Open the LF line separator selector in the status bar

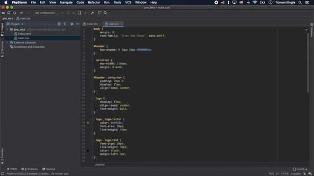pyautogui.click(x=277, y=174)
